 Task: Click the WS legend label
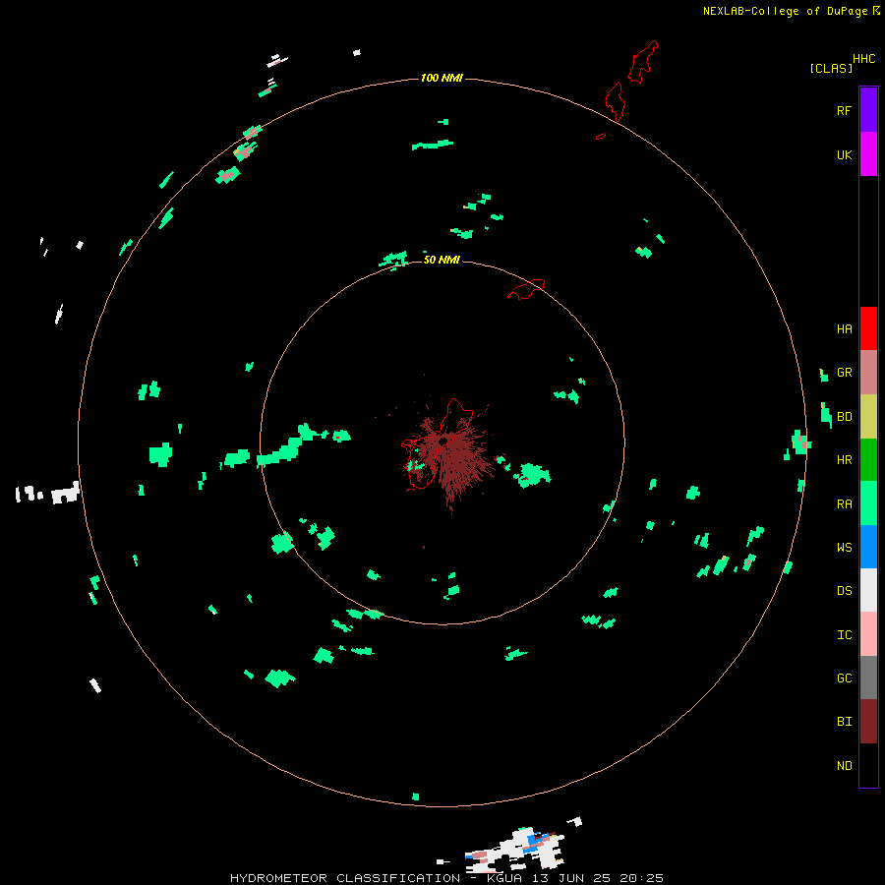tap(844, 548)
